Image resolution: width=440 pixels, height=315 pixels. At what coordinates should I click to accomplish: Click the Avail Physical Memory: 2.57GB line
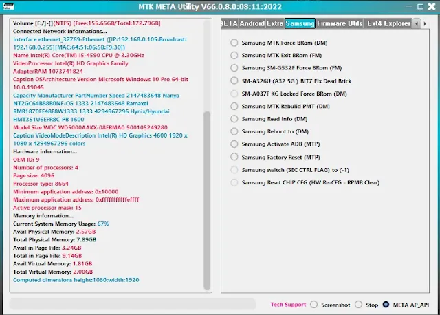point(54,232)
